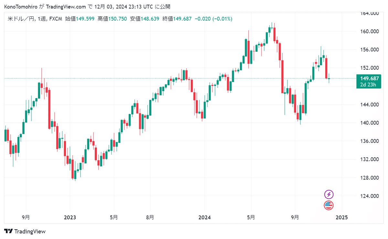Select the 2025 time axis label
The width and height of the screenshot is (388, 239).
(x=342, y=217)
